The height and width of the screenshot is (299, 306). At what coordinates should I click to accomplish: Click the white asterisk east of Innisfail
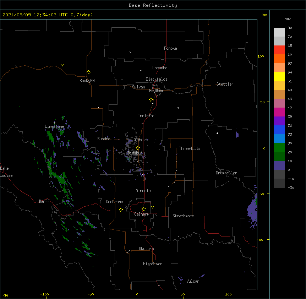click(178, 108)
